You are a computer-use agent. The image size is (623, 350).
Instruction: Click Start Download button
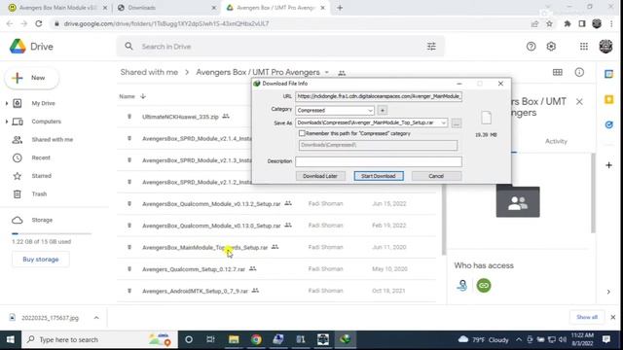[379, 176]
